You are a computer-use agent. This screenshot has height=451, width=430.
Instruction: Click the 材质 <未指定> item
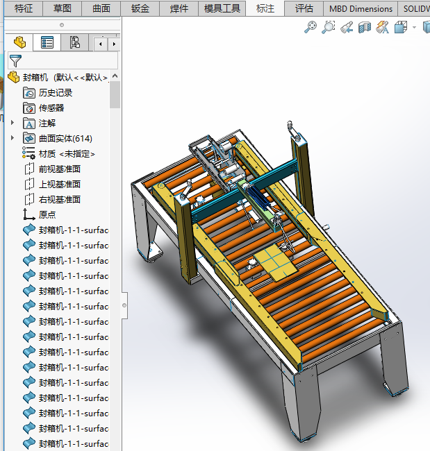pyautogui.click(x=66, y=153)
